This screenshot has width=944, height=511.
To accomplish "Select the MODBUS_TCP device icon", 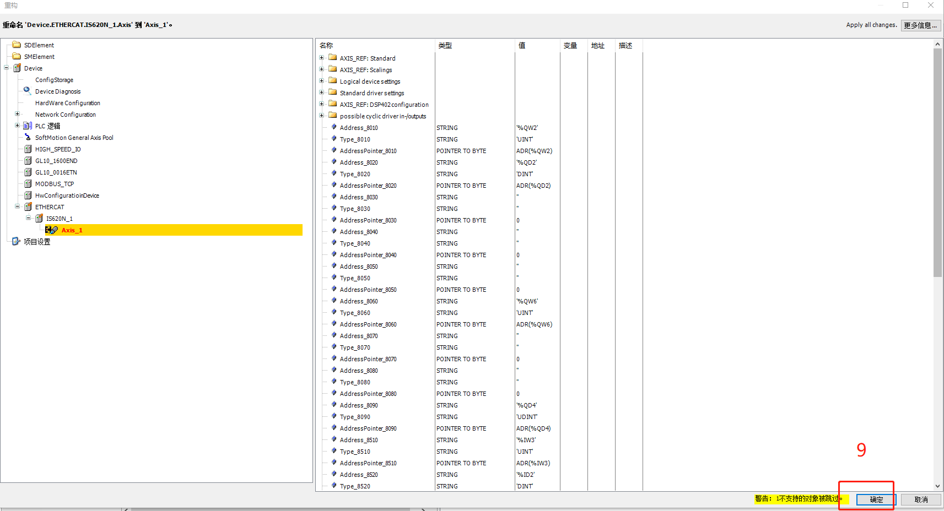I will 28,183.
